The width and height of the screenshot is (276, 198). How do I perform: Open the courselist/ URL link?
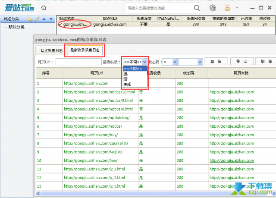96,144
